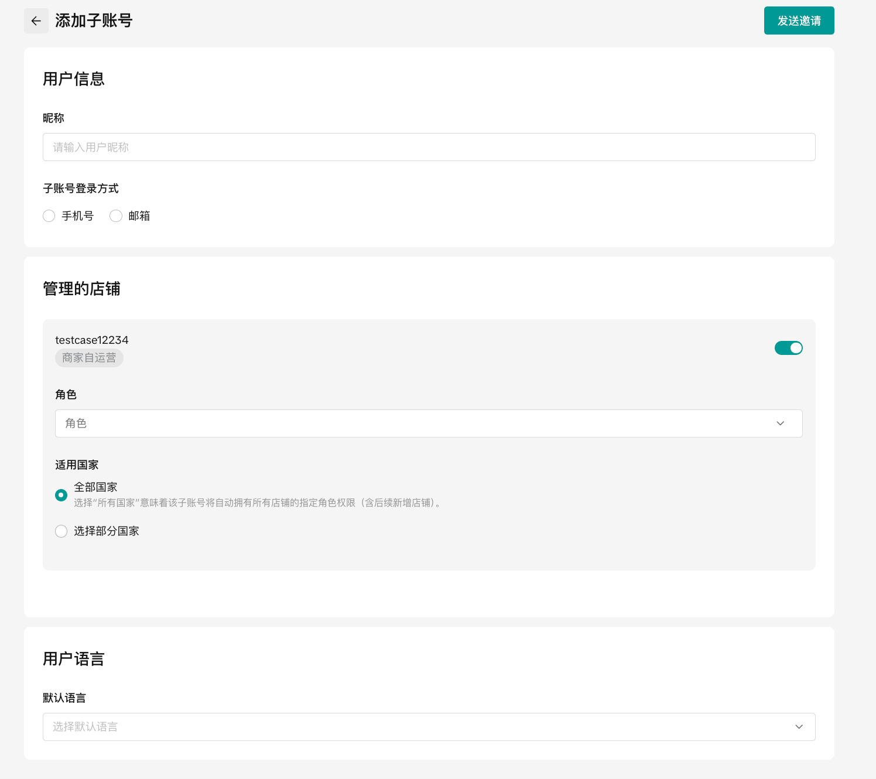Click the 商家自运营 tag badge
The width and height of the screenshot is (876, 779).
(x=89, y=358)
